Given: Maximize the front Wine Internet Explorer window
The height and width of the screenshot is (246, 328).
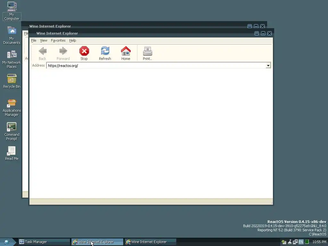Looking at the screenshot, I should pyautogui.click(x=263, y=33).
